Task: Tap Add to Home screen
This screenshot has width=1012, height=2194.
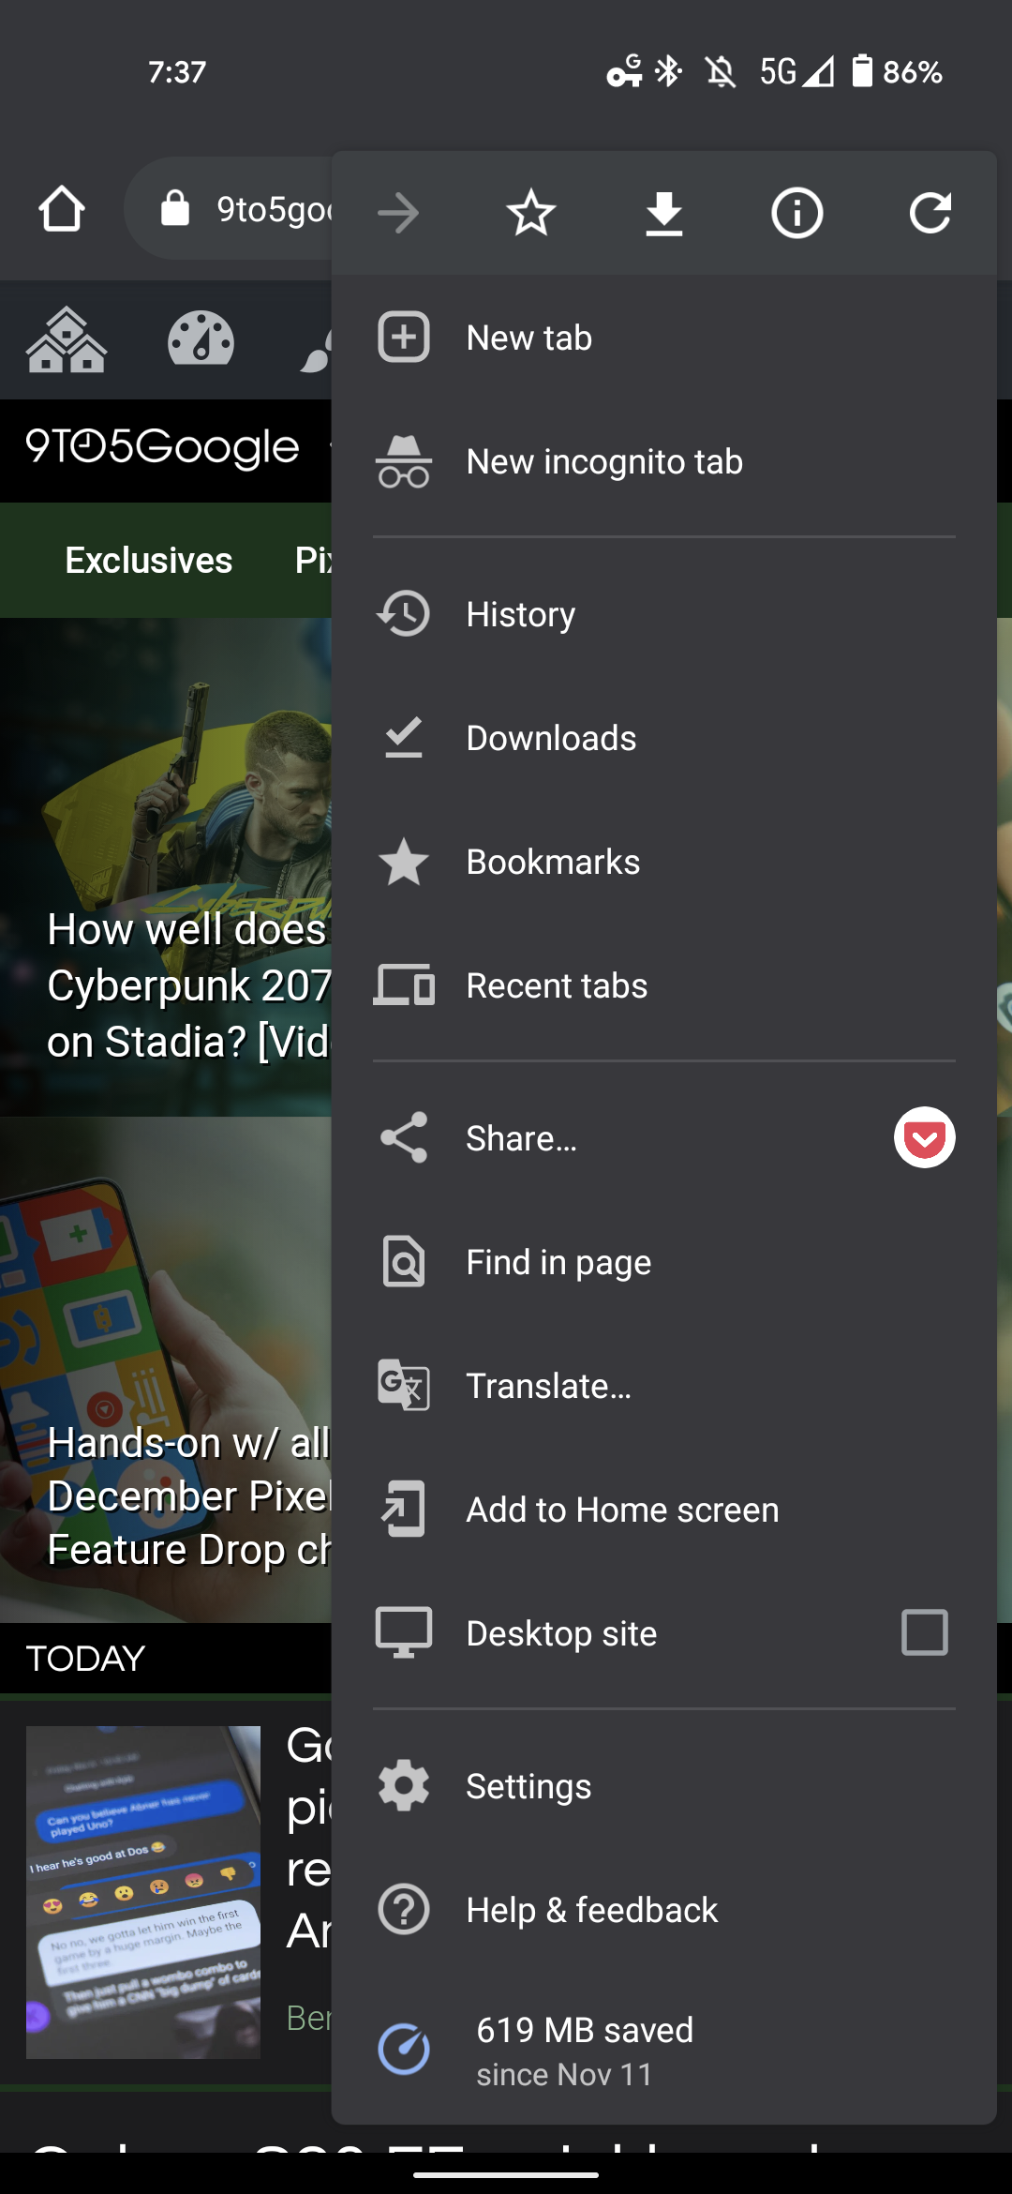Action: (x=622, y=1510)
